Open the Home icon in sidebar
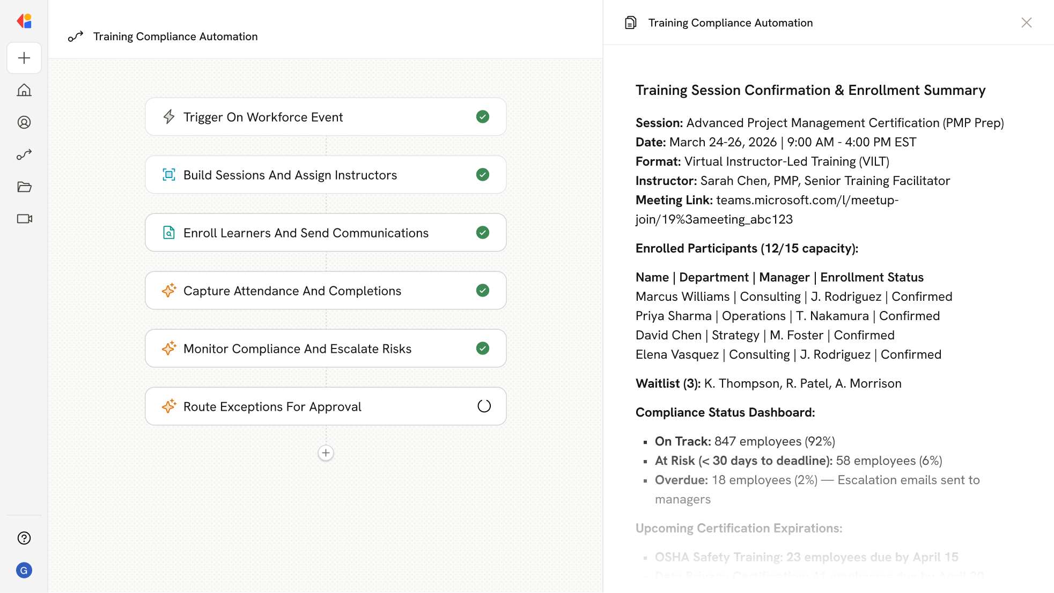 (x=24, y=90)
